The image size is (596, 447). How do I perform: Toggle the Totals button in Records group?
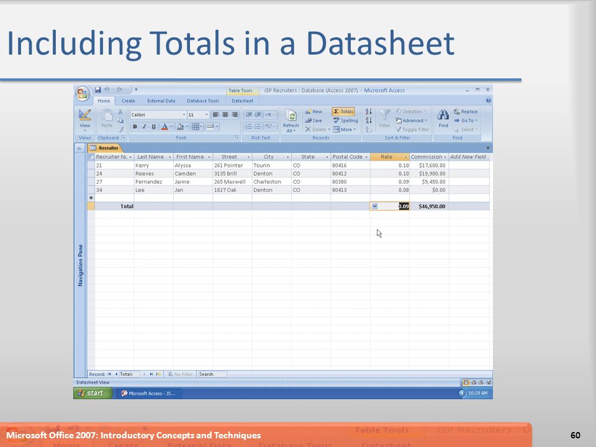[343, 111]
